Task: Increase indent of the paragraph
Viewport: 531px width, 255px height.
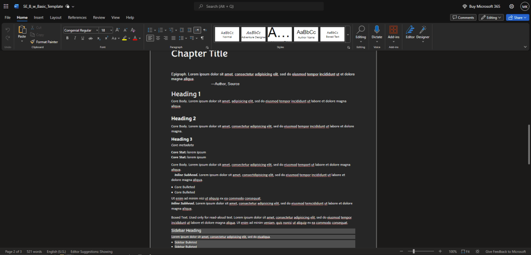Action: pyautogui.click(x=189, y=30)
